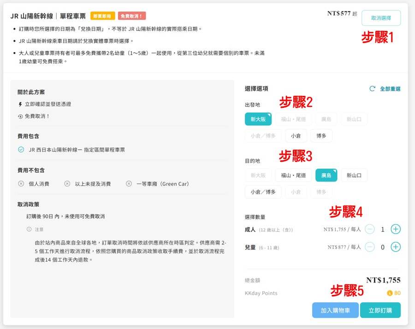Click the refund icon beside 免費取消！ in 關於此方案
This screenshot has height=329, width=415.
(x=20, y=117)
